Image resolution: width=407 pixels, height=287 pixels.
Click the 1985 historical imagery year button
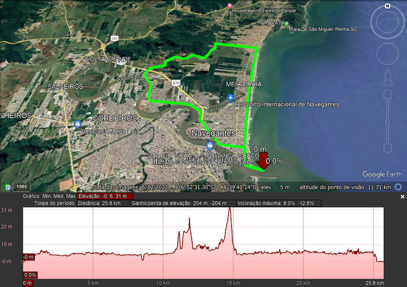(x=22, y=186)
